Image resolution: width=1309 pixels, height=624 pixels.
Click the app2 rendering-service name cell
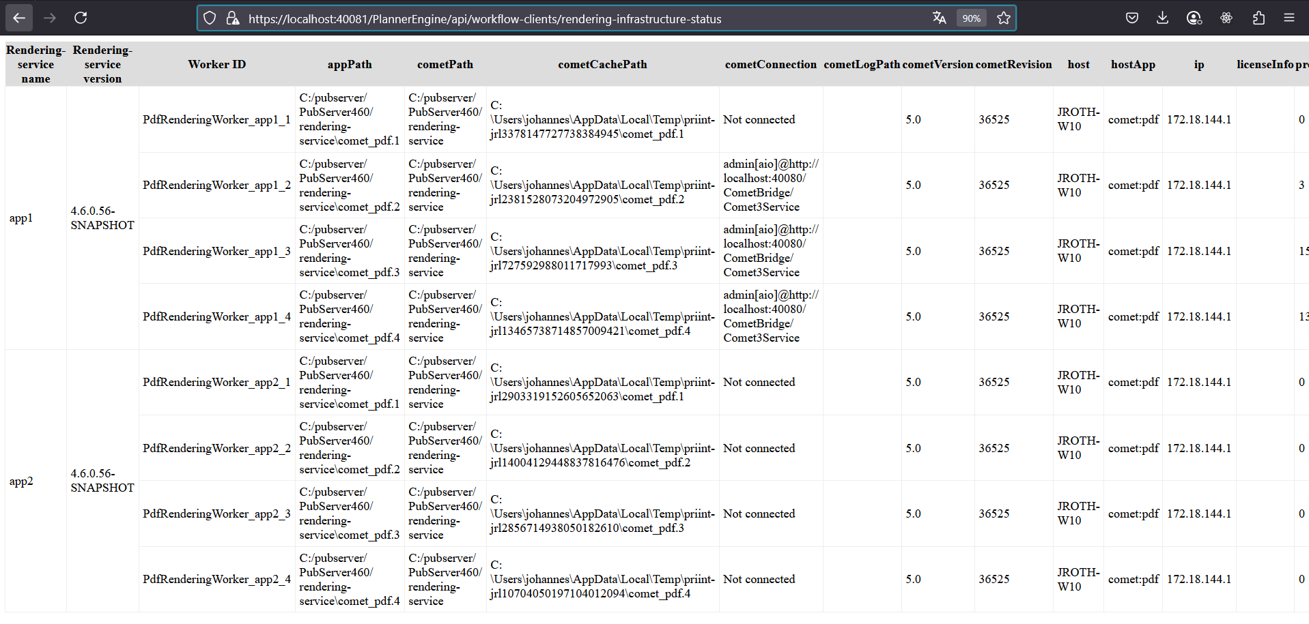pos(21,481)
